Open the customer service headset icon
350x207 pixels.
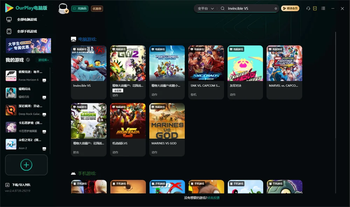tap(308, 8)
